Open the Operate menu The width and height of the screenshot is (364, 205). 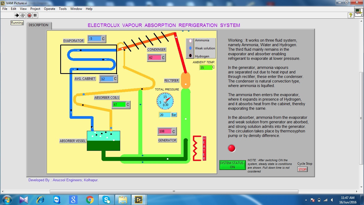tap(50, 9)
